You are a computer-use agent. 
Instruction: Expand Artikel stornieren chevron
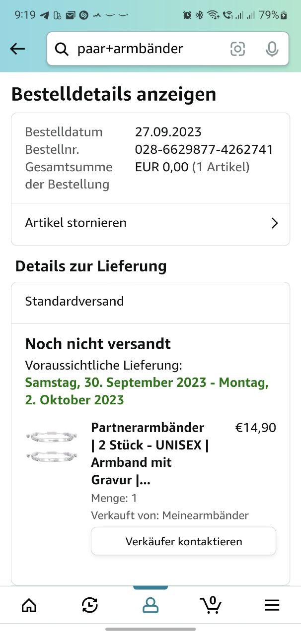pos(275,223)
